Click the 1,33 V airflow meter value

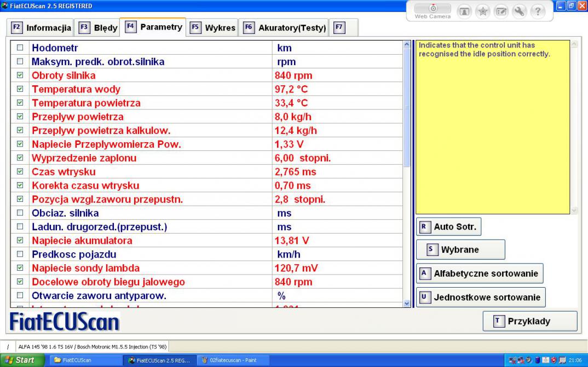coord(289,144)
